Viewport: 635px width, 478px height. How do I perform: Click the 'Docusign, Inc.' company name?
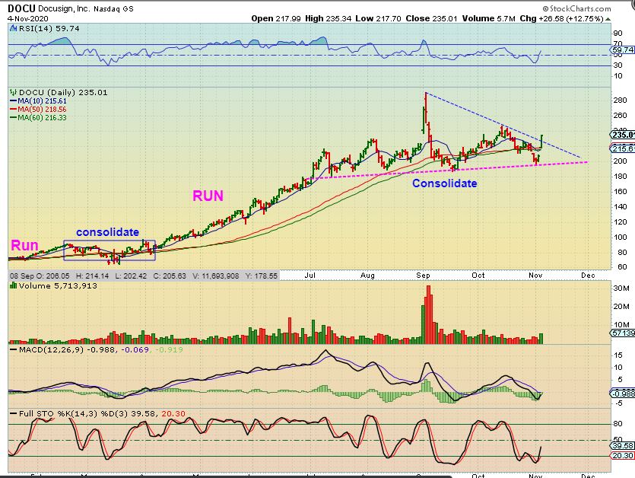64,8
